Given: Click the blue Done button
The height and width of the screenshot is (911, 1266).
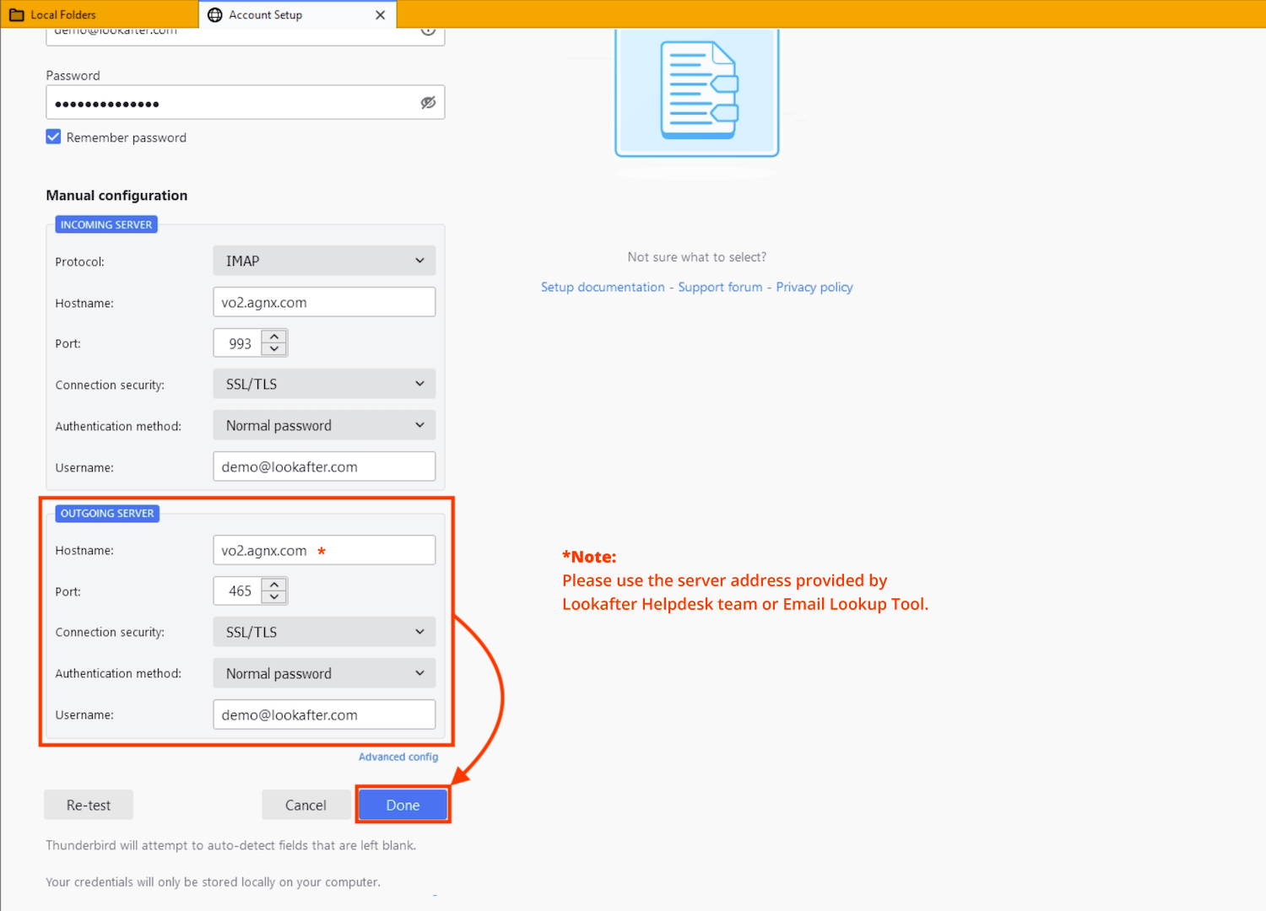Looking at the screenshot, I should pyautogui.click(x=403, y=805).
